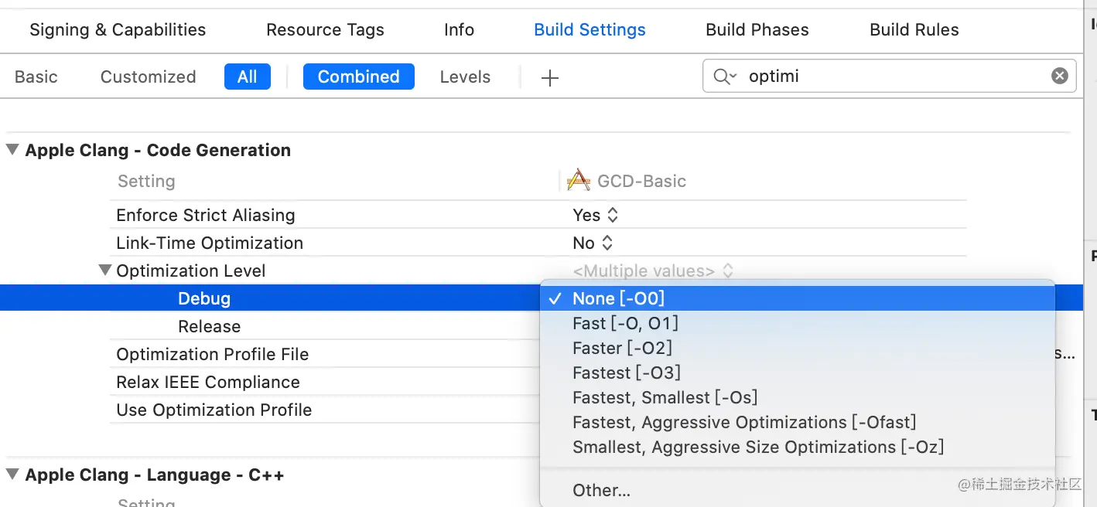Screen dimensions: 1097x507
Task: Choose Fastest, Smallest [-Os] from the menu
Action: click(665, 397)
